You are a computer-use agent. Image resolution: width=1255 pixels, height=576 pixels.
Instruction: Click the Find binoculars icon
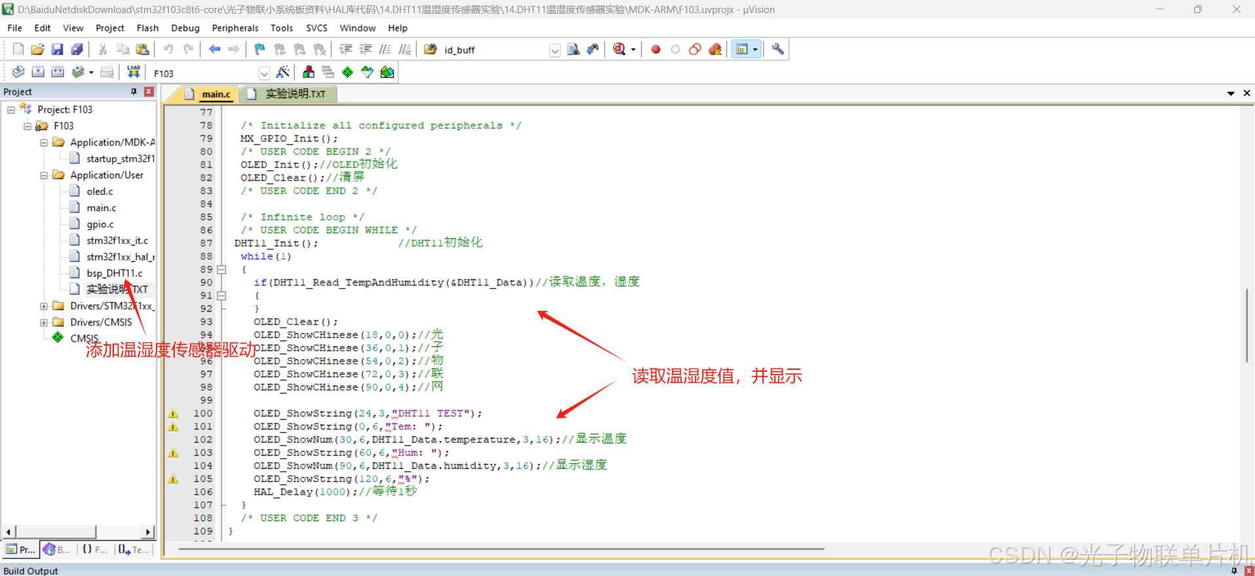(x=593, y=49)
